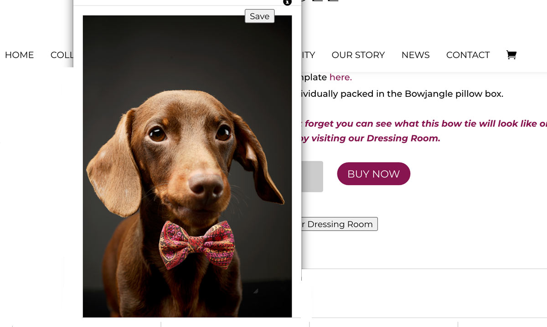Click the dog's nose in the photo

[x=206, y=184]
